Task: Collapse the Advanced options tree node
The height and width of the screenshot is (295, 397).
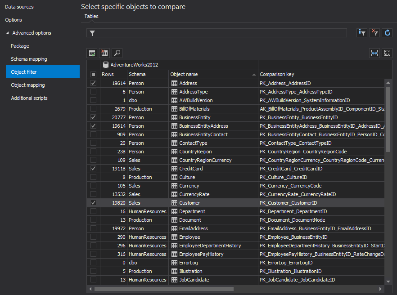Action: [7, 33]
